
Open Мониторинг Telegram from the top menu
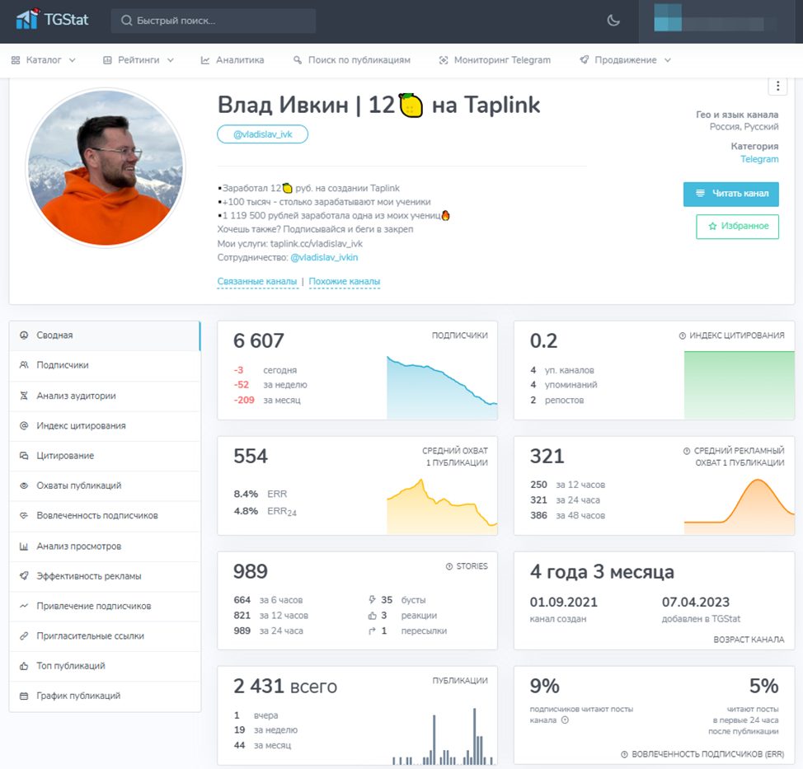(495, 60)
